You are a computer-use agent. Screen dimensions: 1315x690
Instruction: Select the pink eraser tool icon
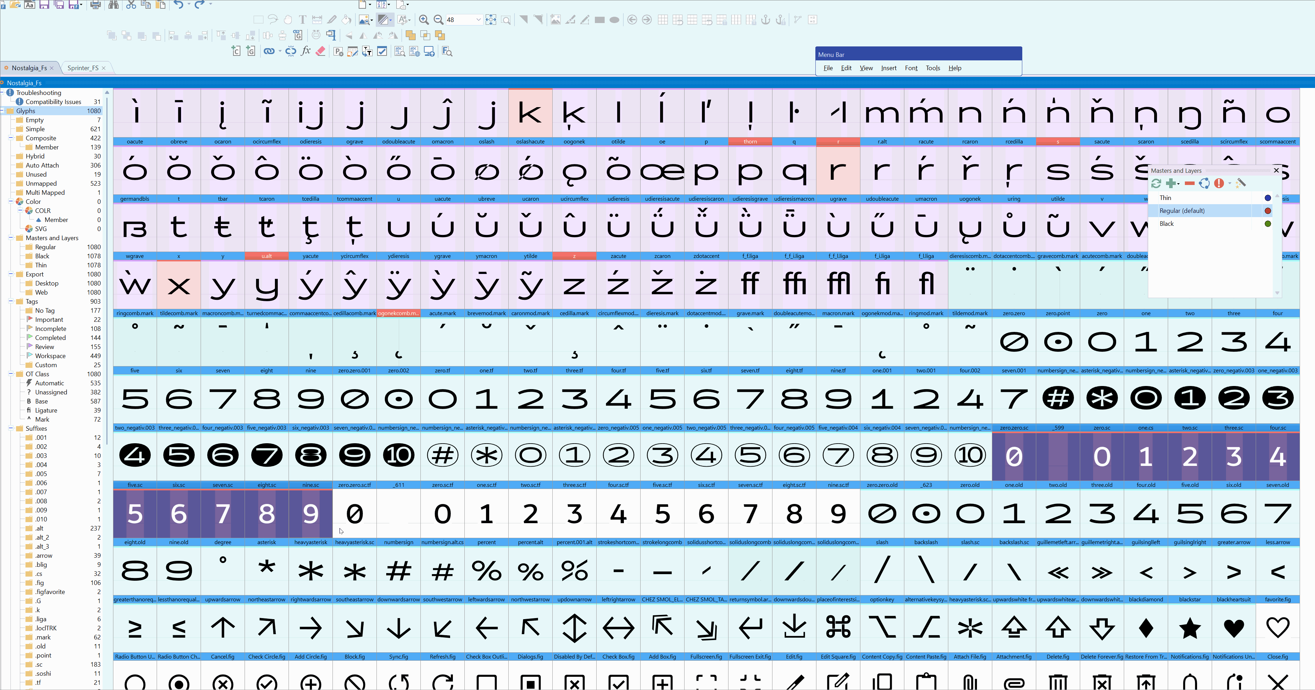(x=321, y=51)
